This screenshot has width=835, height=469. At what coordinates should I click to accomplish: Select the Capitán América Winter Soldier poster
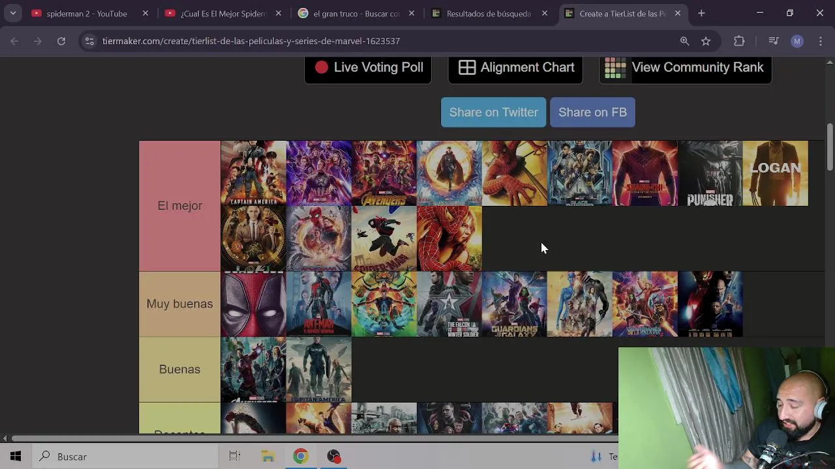coord(319,369)
